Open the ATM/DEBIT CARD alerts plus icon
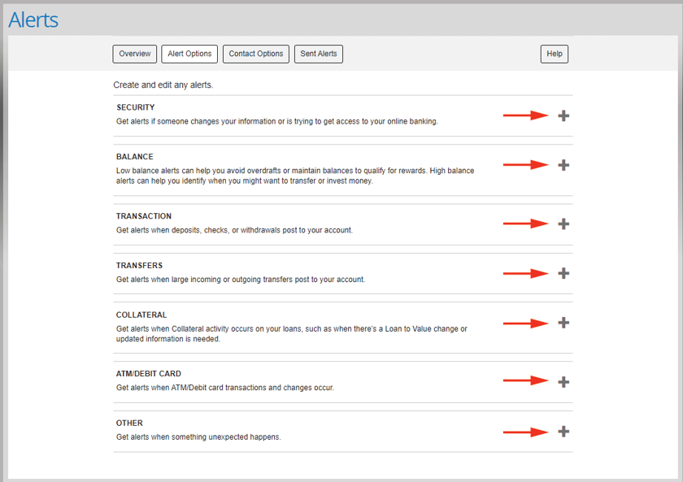683x482 pixels. (x=563, y=382)
